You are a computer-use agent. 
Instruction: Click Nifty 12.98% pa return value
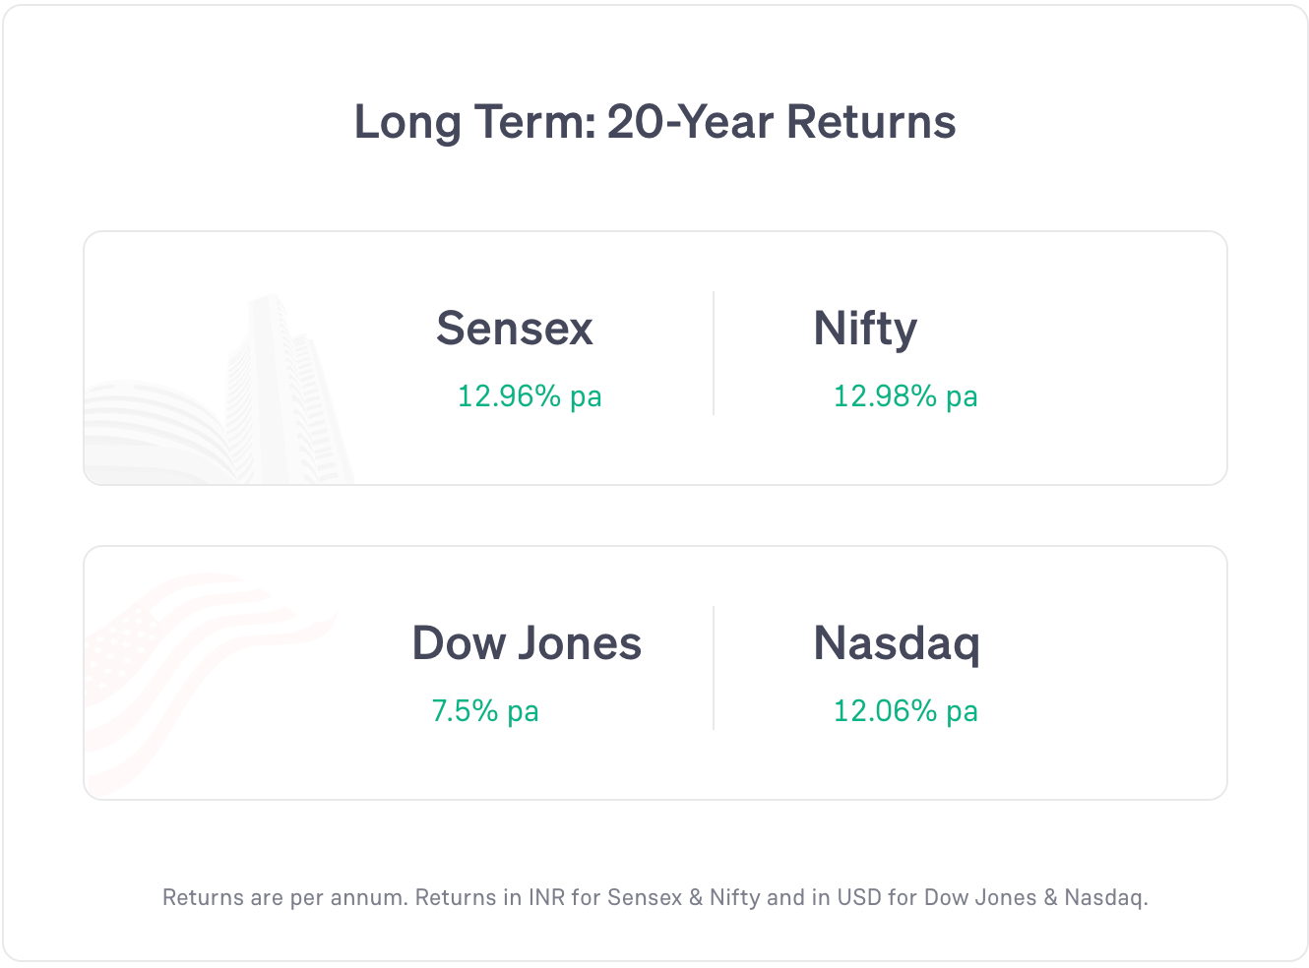click(x=905, y=396)
